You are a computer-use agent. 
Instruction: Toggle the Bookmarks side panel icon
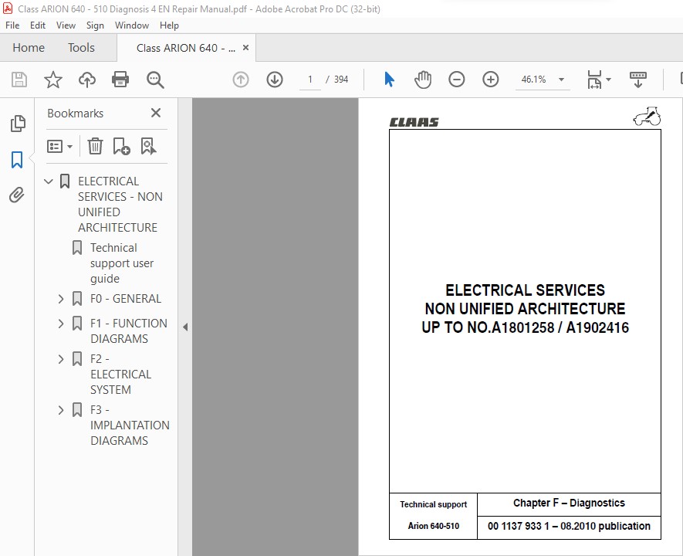[17, 160]
